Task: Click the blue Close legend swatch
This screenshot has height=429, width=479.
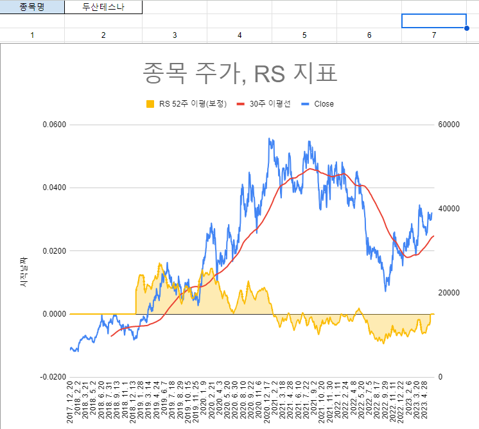Action: 305,104
